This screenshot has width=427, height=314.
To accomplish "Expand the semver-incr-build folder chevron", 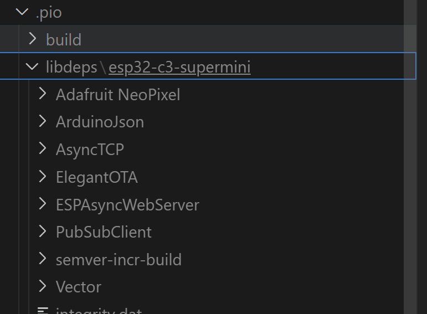I will pos(43,259).
